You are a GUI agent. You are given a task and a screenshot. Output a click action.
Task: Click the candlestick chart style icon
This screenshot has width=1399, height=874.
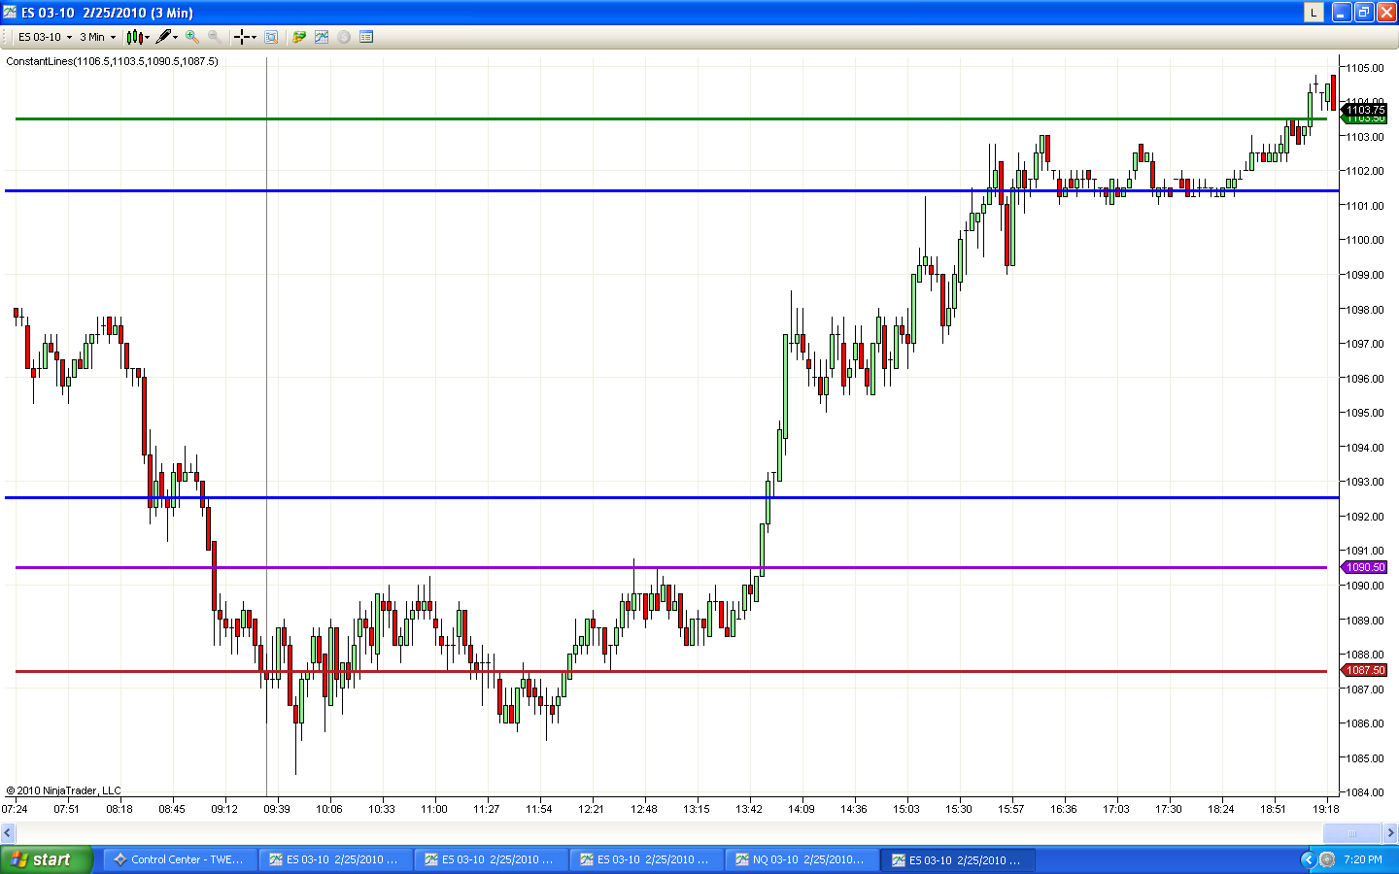coord(134,37)
